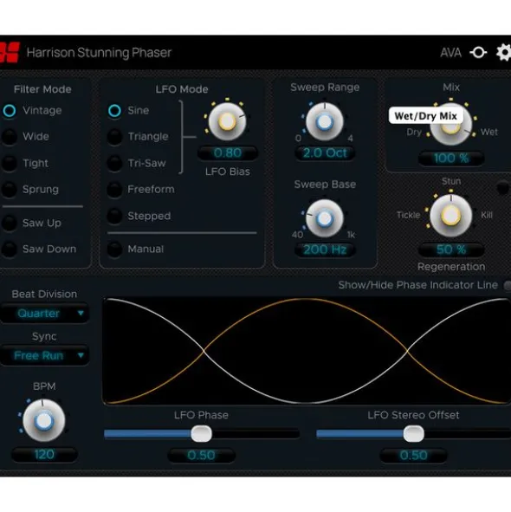Select Stepped LFO mode
This screenshot has width=511, height=512.
click(114, 216)
